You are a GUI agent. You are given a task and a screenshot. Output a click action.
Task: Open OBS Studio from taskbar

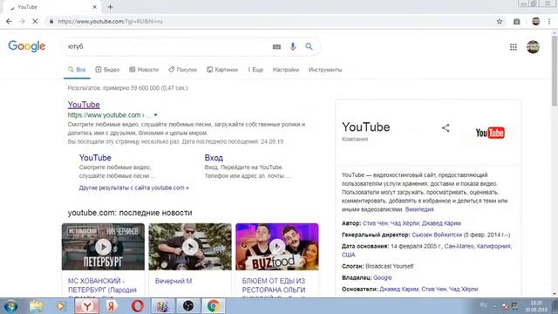click(188, 306)
